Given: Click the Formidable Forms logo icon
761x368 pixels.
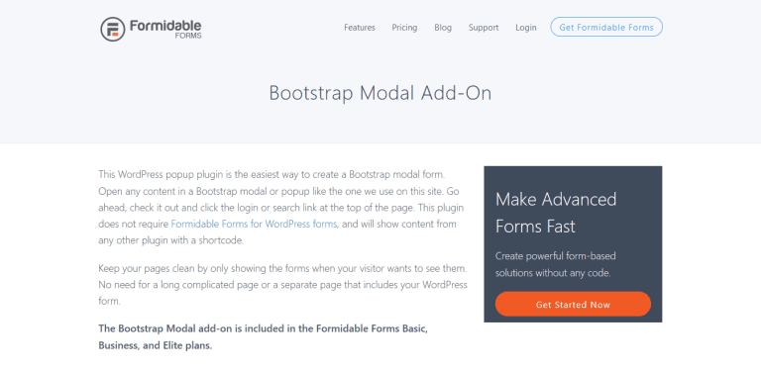Looking at the screenshot, I should point(113,29).
